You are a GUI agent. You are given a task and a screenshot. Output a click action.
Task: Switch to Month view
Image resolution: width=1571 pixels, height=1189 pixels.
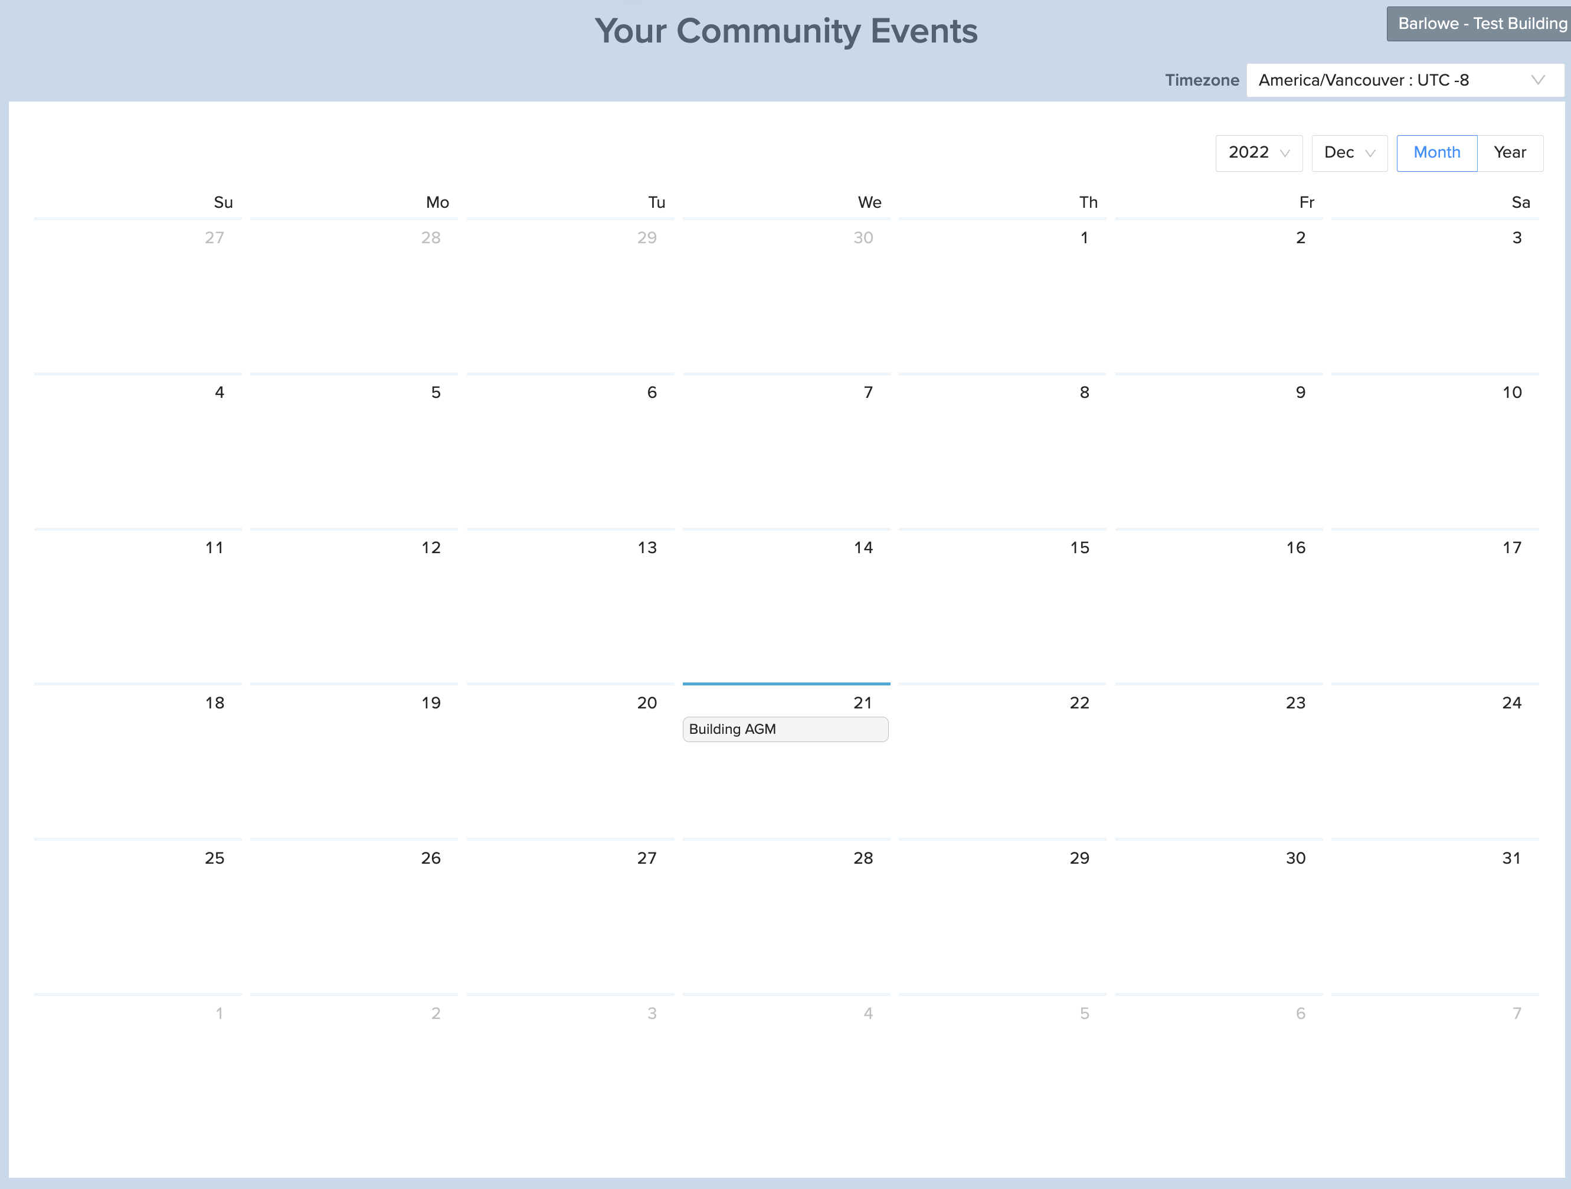click(x=1437, y=153)
